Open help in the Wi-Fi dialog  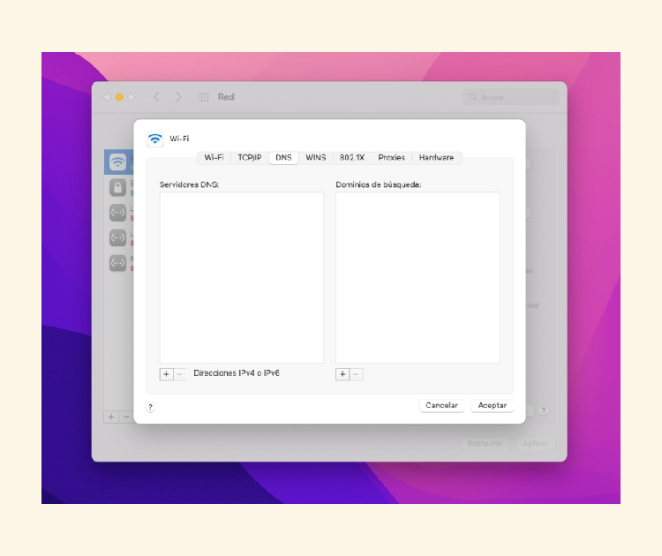[x=150, y=407]
